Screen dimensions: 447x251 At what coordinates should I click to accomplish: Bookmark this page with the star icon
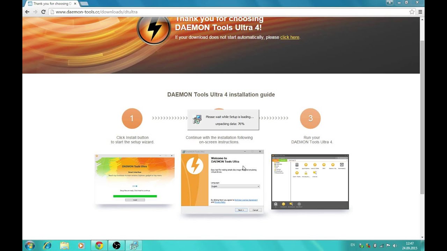[412, 12]
